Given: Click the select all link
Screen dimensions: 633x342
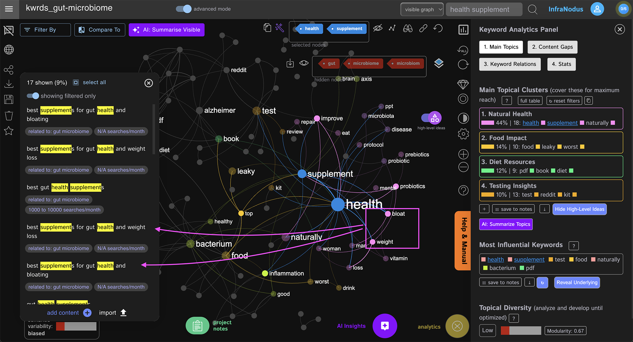Looking at the screenshot, I should (x=94, y=82).
